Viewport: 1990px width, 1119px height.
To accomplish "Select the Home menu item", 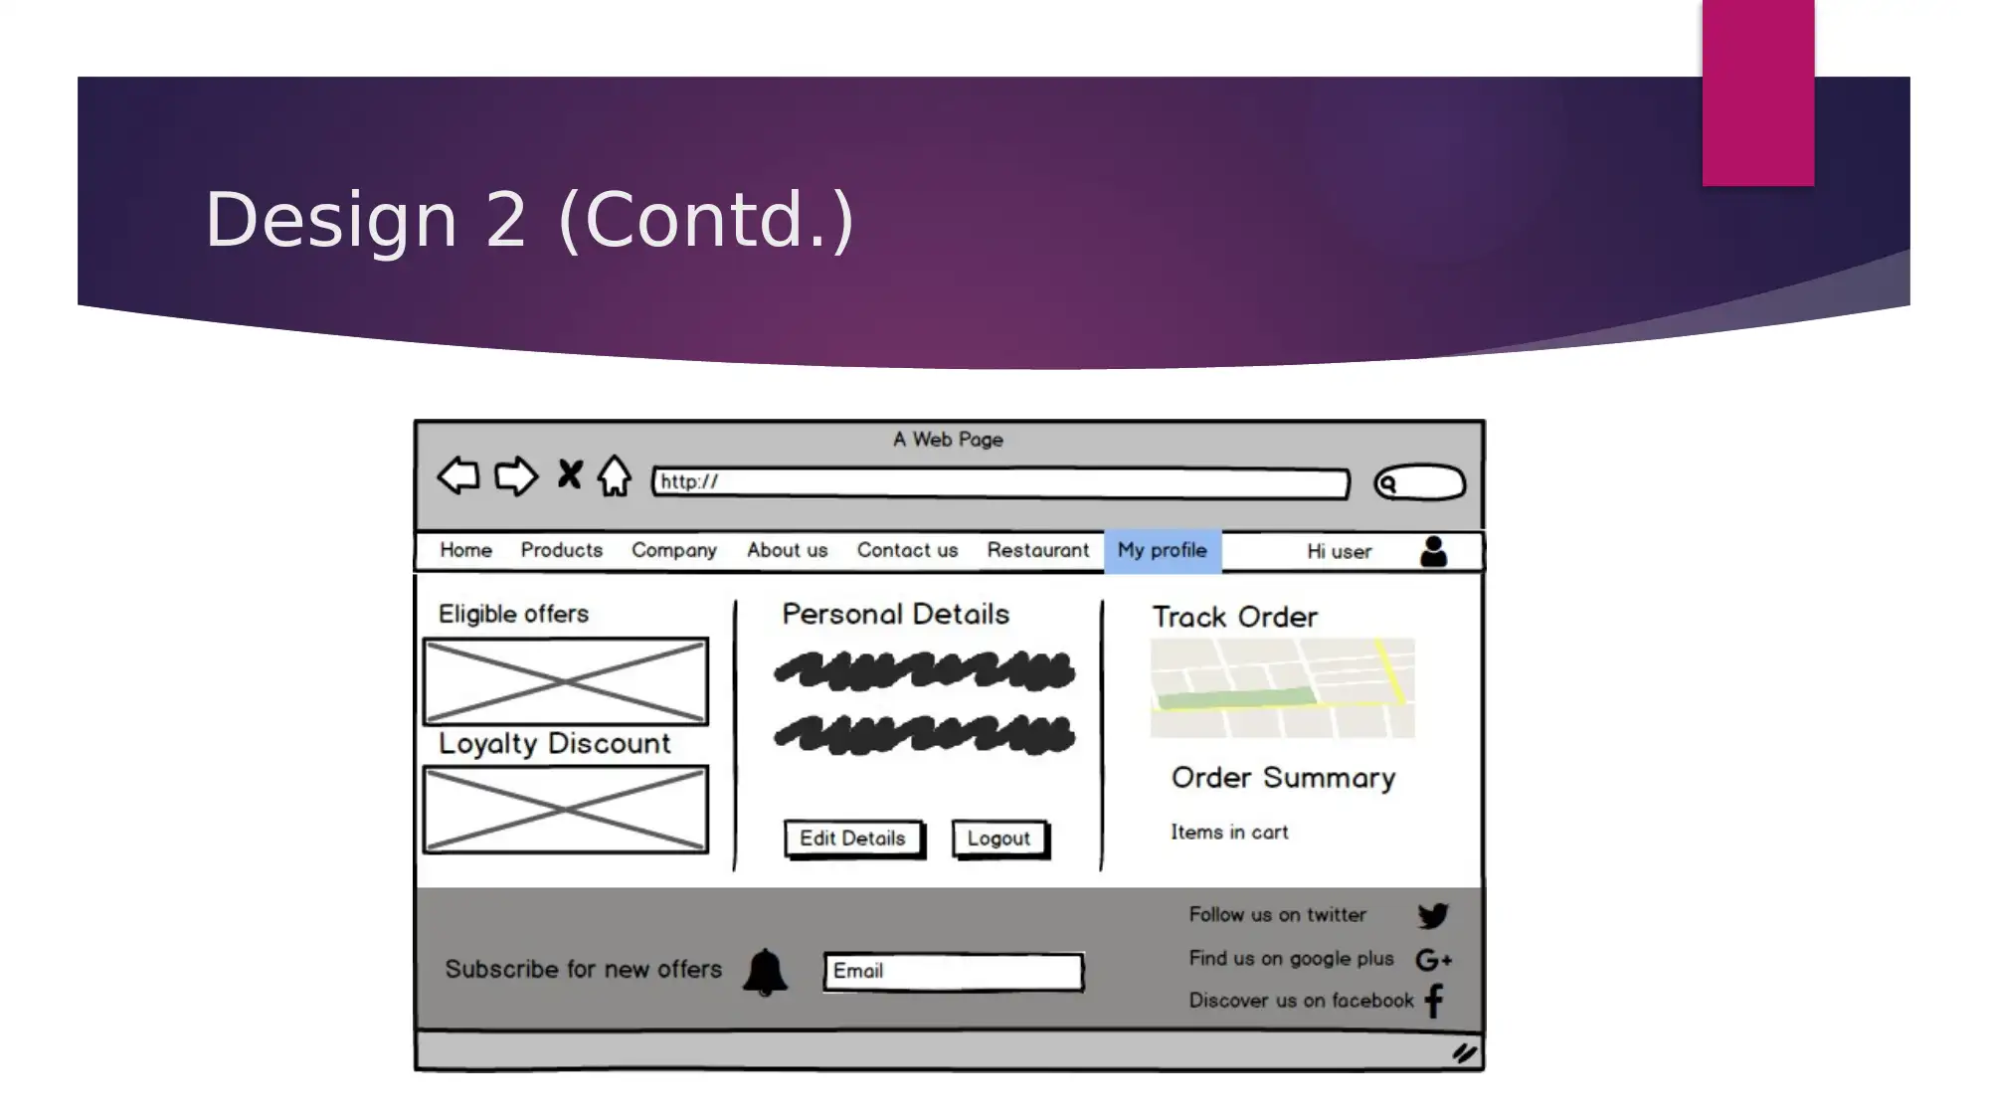I will (464, 549).
